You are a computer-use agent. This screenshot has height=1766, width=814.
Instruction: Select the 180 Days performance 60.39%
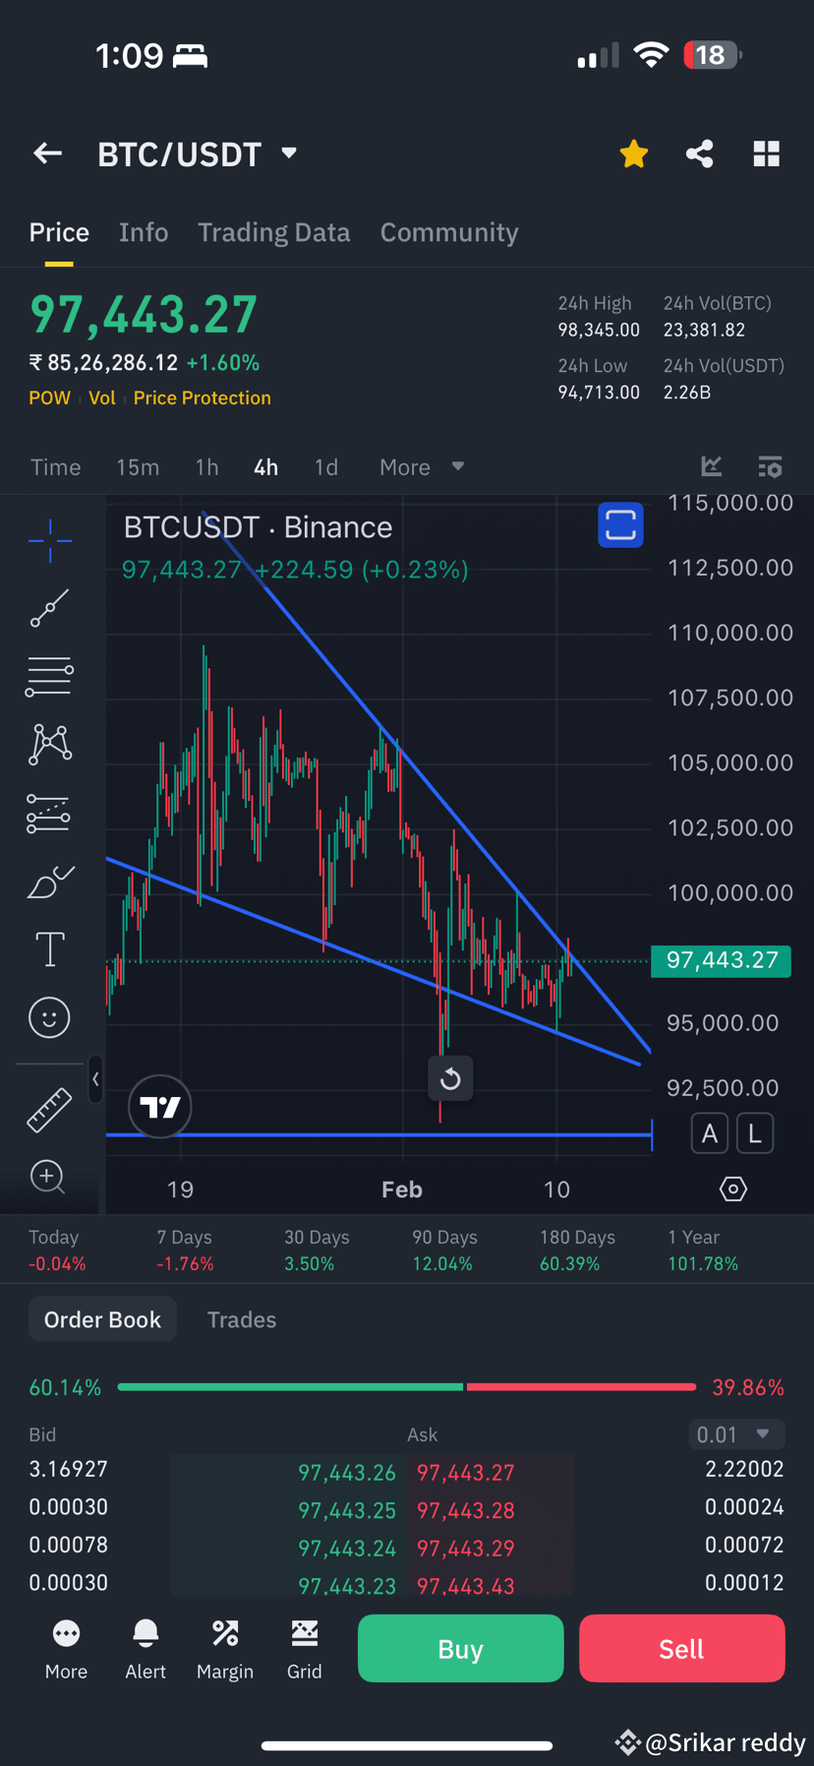[577, 1250]
